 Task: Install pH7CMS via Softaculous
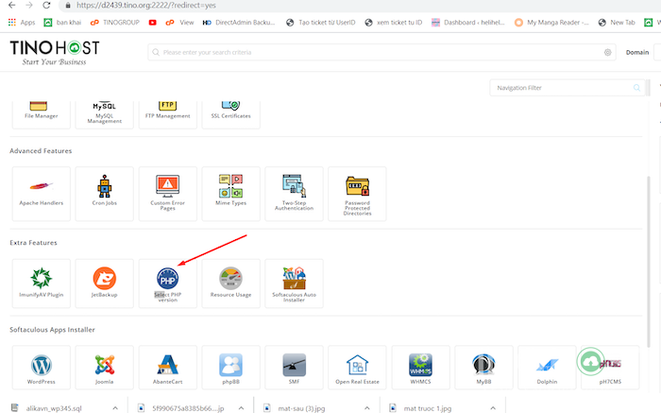[610, 368]
